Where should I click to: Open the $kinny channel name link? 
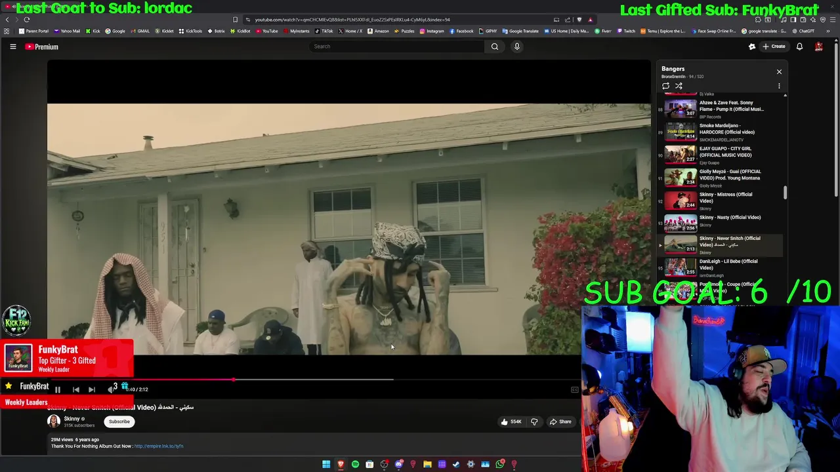pos(72,419)
